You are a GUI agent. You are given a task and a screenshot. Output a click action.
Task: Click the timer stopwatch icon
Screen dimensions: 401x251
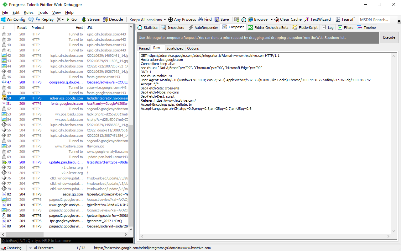[244, 19]
